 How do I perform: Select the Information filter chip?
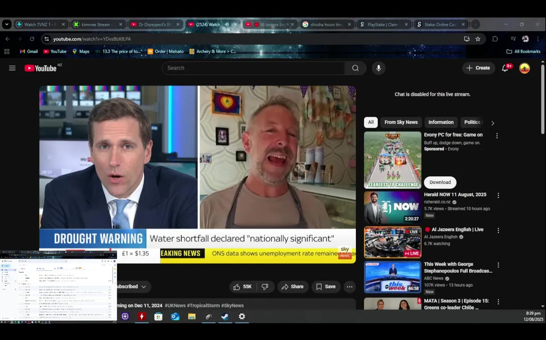pos(441,122)
